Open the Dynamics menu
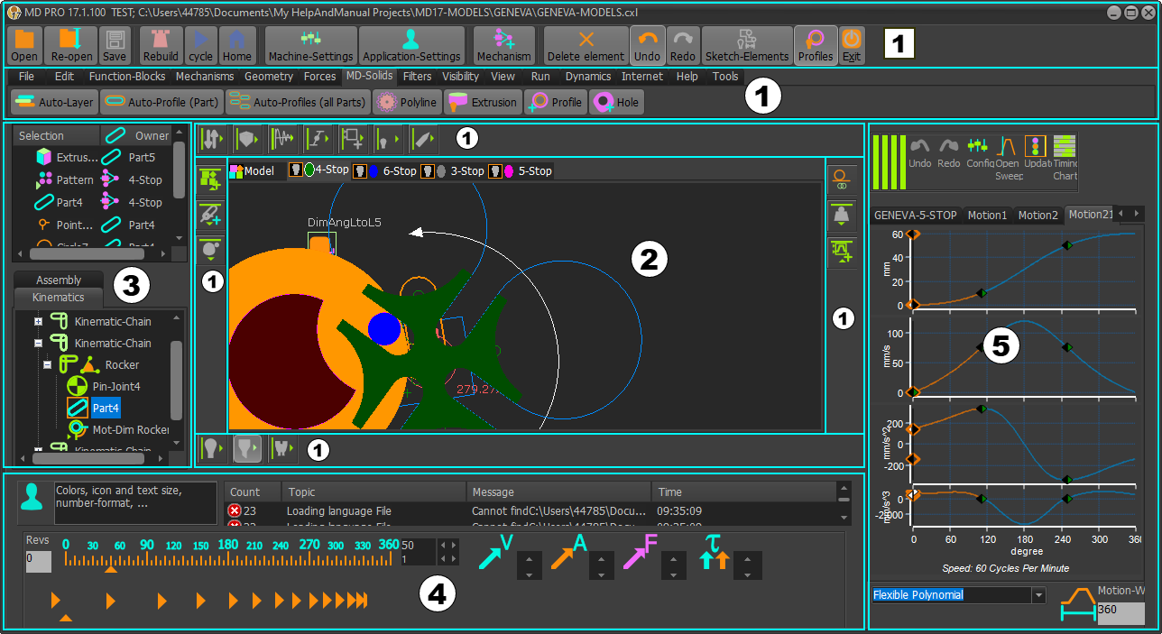This screenshot has width=1162, height=634. pyautogui.click(x=588, y=77)
